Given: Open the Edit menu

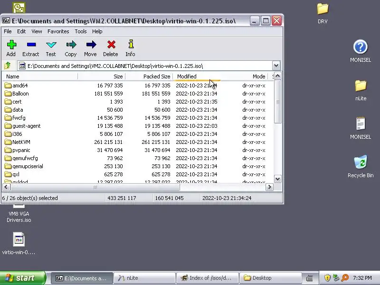Looking at the screenshot, I should tap(21, 31).
